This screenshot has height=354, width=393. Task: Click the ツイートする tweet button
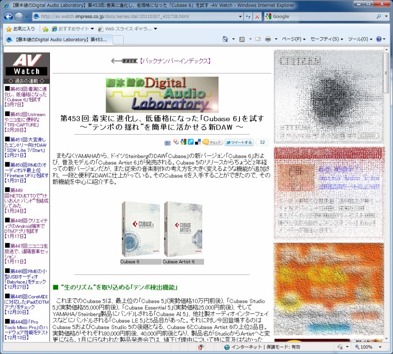[239, 142]
